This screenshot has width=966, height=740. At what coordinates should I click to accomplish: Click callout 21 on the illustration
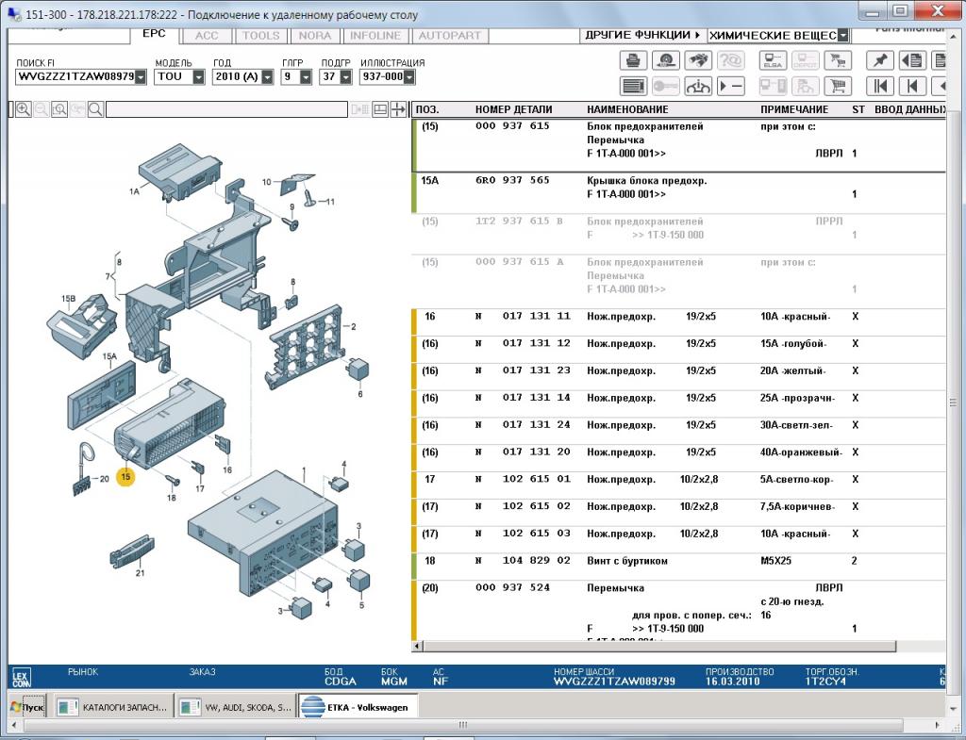click(x=140, y=572)
